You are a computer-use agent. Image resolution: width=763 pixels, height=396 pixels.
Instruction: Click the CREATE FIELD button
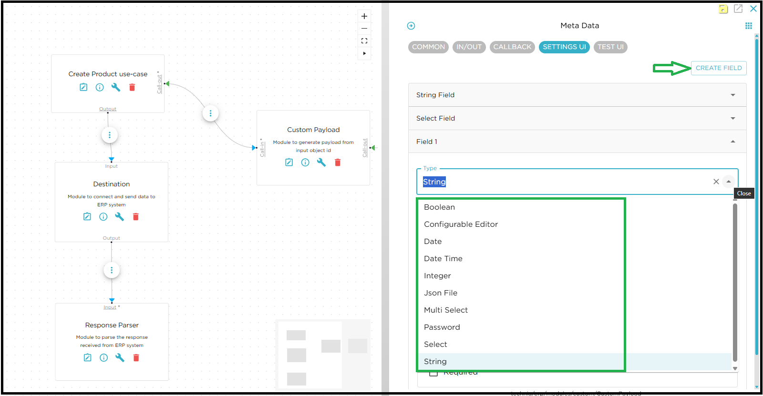click(718, 68)
